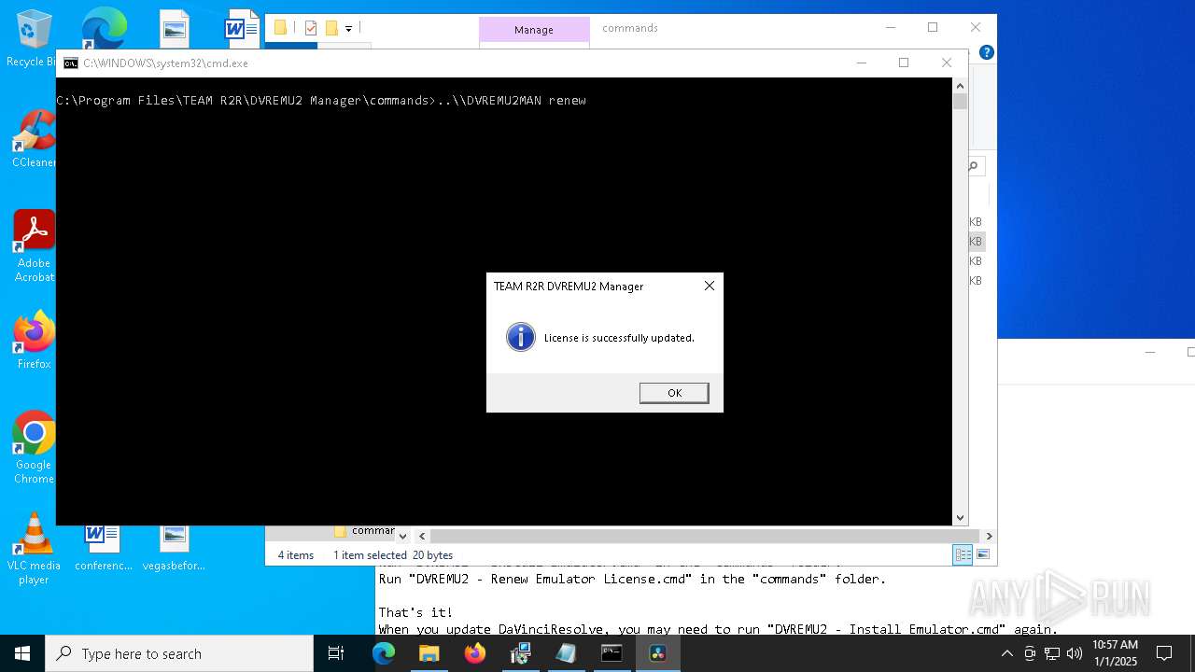Open Microsoft Edge from taskbar
This screenshot has width=1195, height=672.
point(384,653)
